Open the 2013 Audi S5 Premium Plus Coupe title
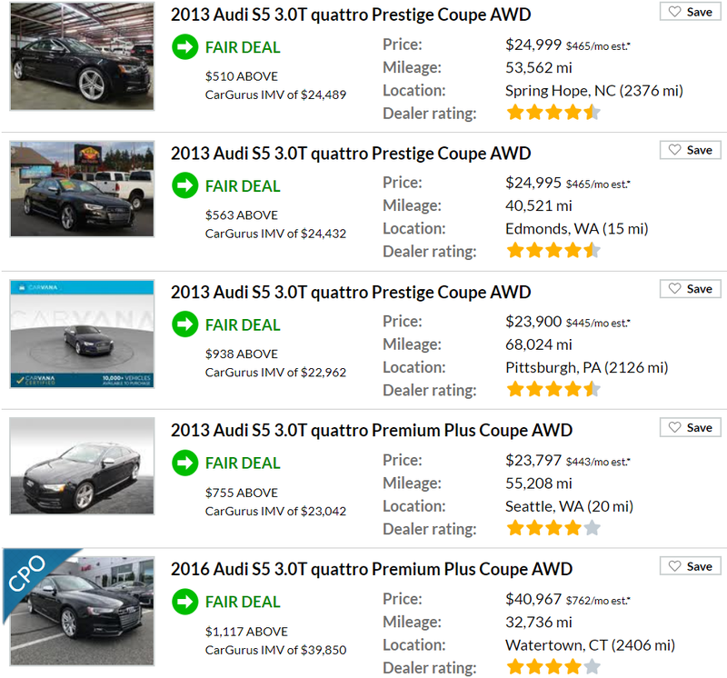 tap(372, 431)
